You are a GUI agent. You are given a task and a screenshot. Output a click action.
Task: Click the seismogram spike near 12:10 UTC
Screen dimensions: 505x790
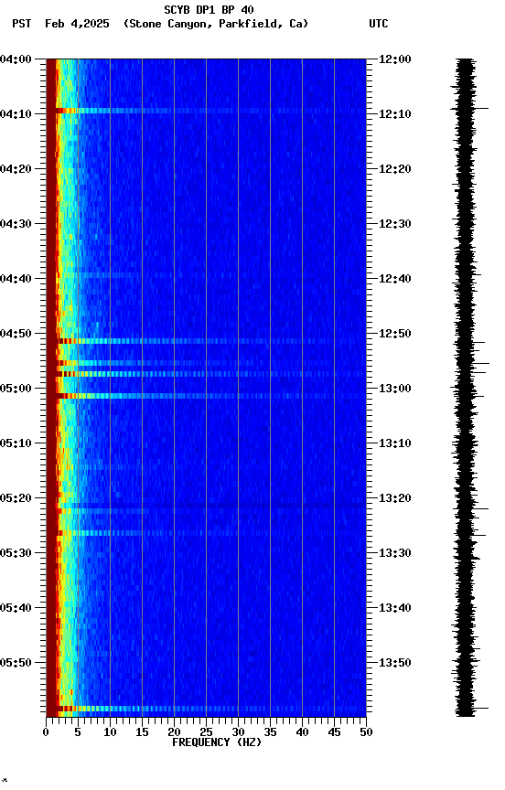[x=471, y=108]
